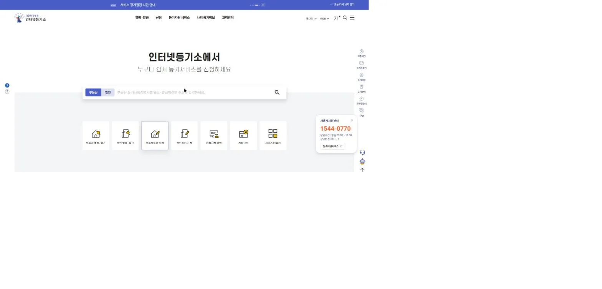
Task: Check 오늘 다시 보지 않기
Action: click(342, 5)
